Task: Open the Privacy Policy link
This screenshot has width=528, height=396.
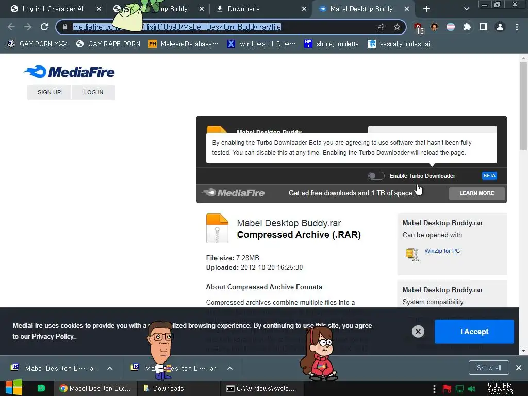Action: [x=52, y=336]
